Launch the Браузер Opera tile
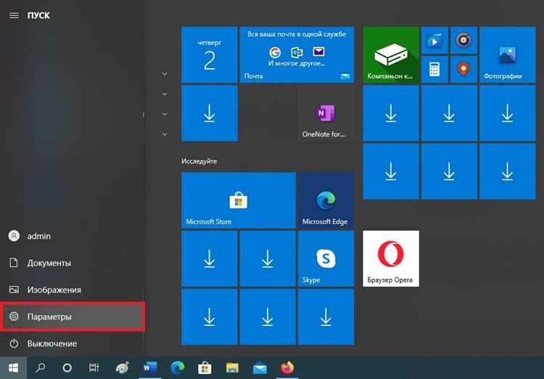This screenshot has width=544, height=379. [x=391, y=258]
